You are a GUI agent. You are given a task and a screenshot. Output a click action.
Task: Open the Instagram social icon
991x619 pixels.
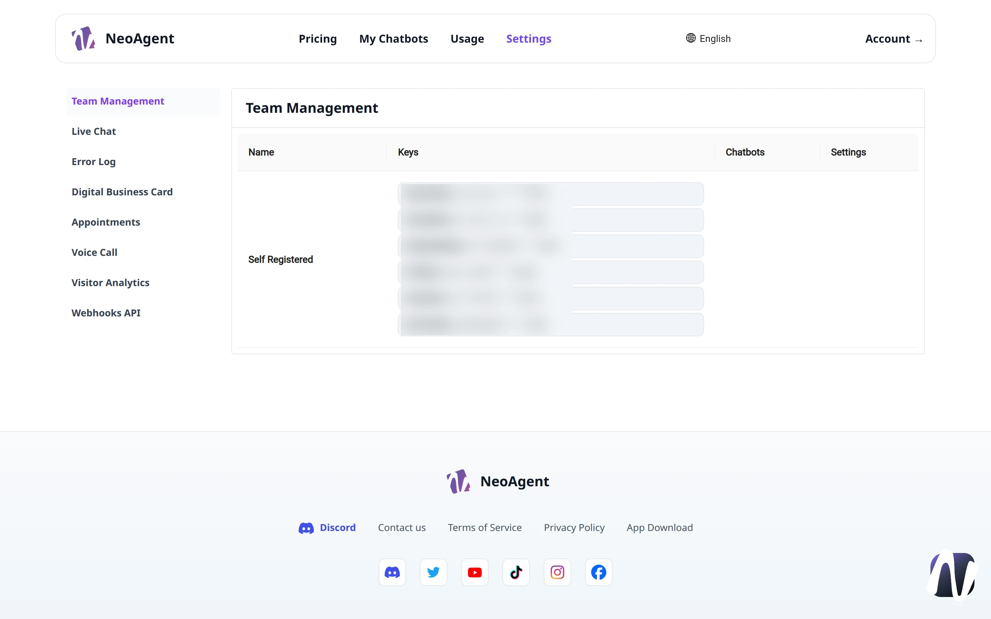(557, 572)
